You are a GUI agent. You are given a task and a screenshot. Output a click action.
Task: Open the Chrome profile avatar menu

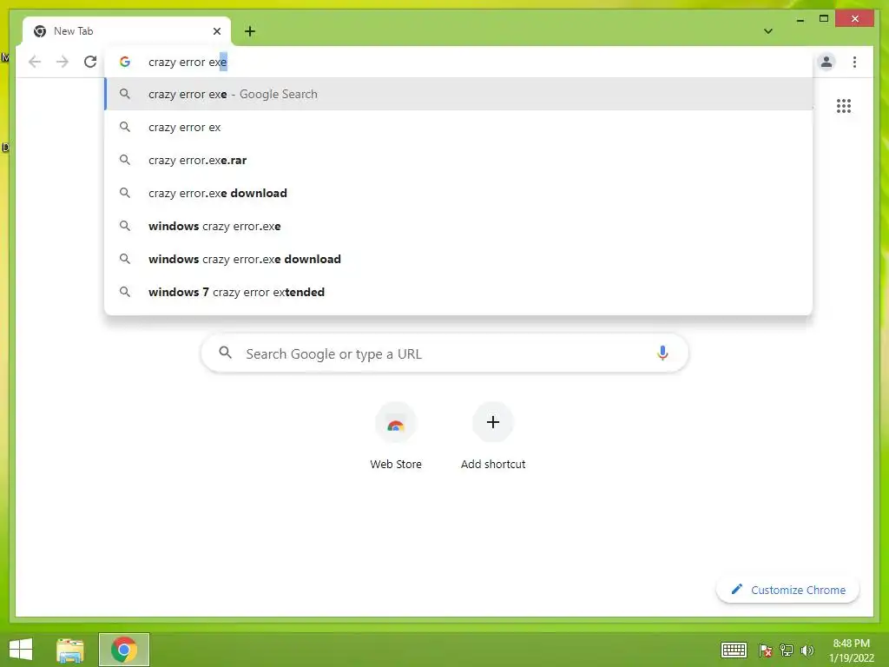coord(826,62)
